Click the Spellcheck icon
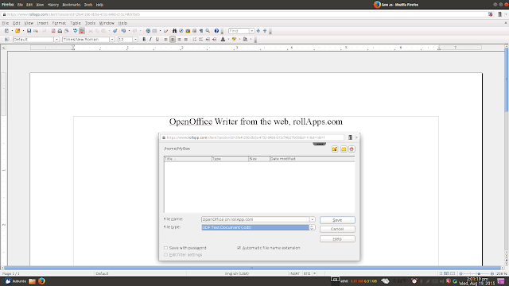This screenshot has height=286, width=509. pos(75,31)
